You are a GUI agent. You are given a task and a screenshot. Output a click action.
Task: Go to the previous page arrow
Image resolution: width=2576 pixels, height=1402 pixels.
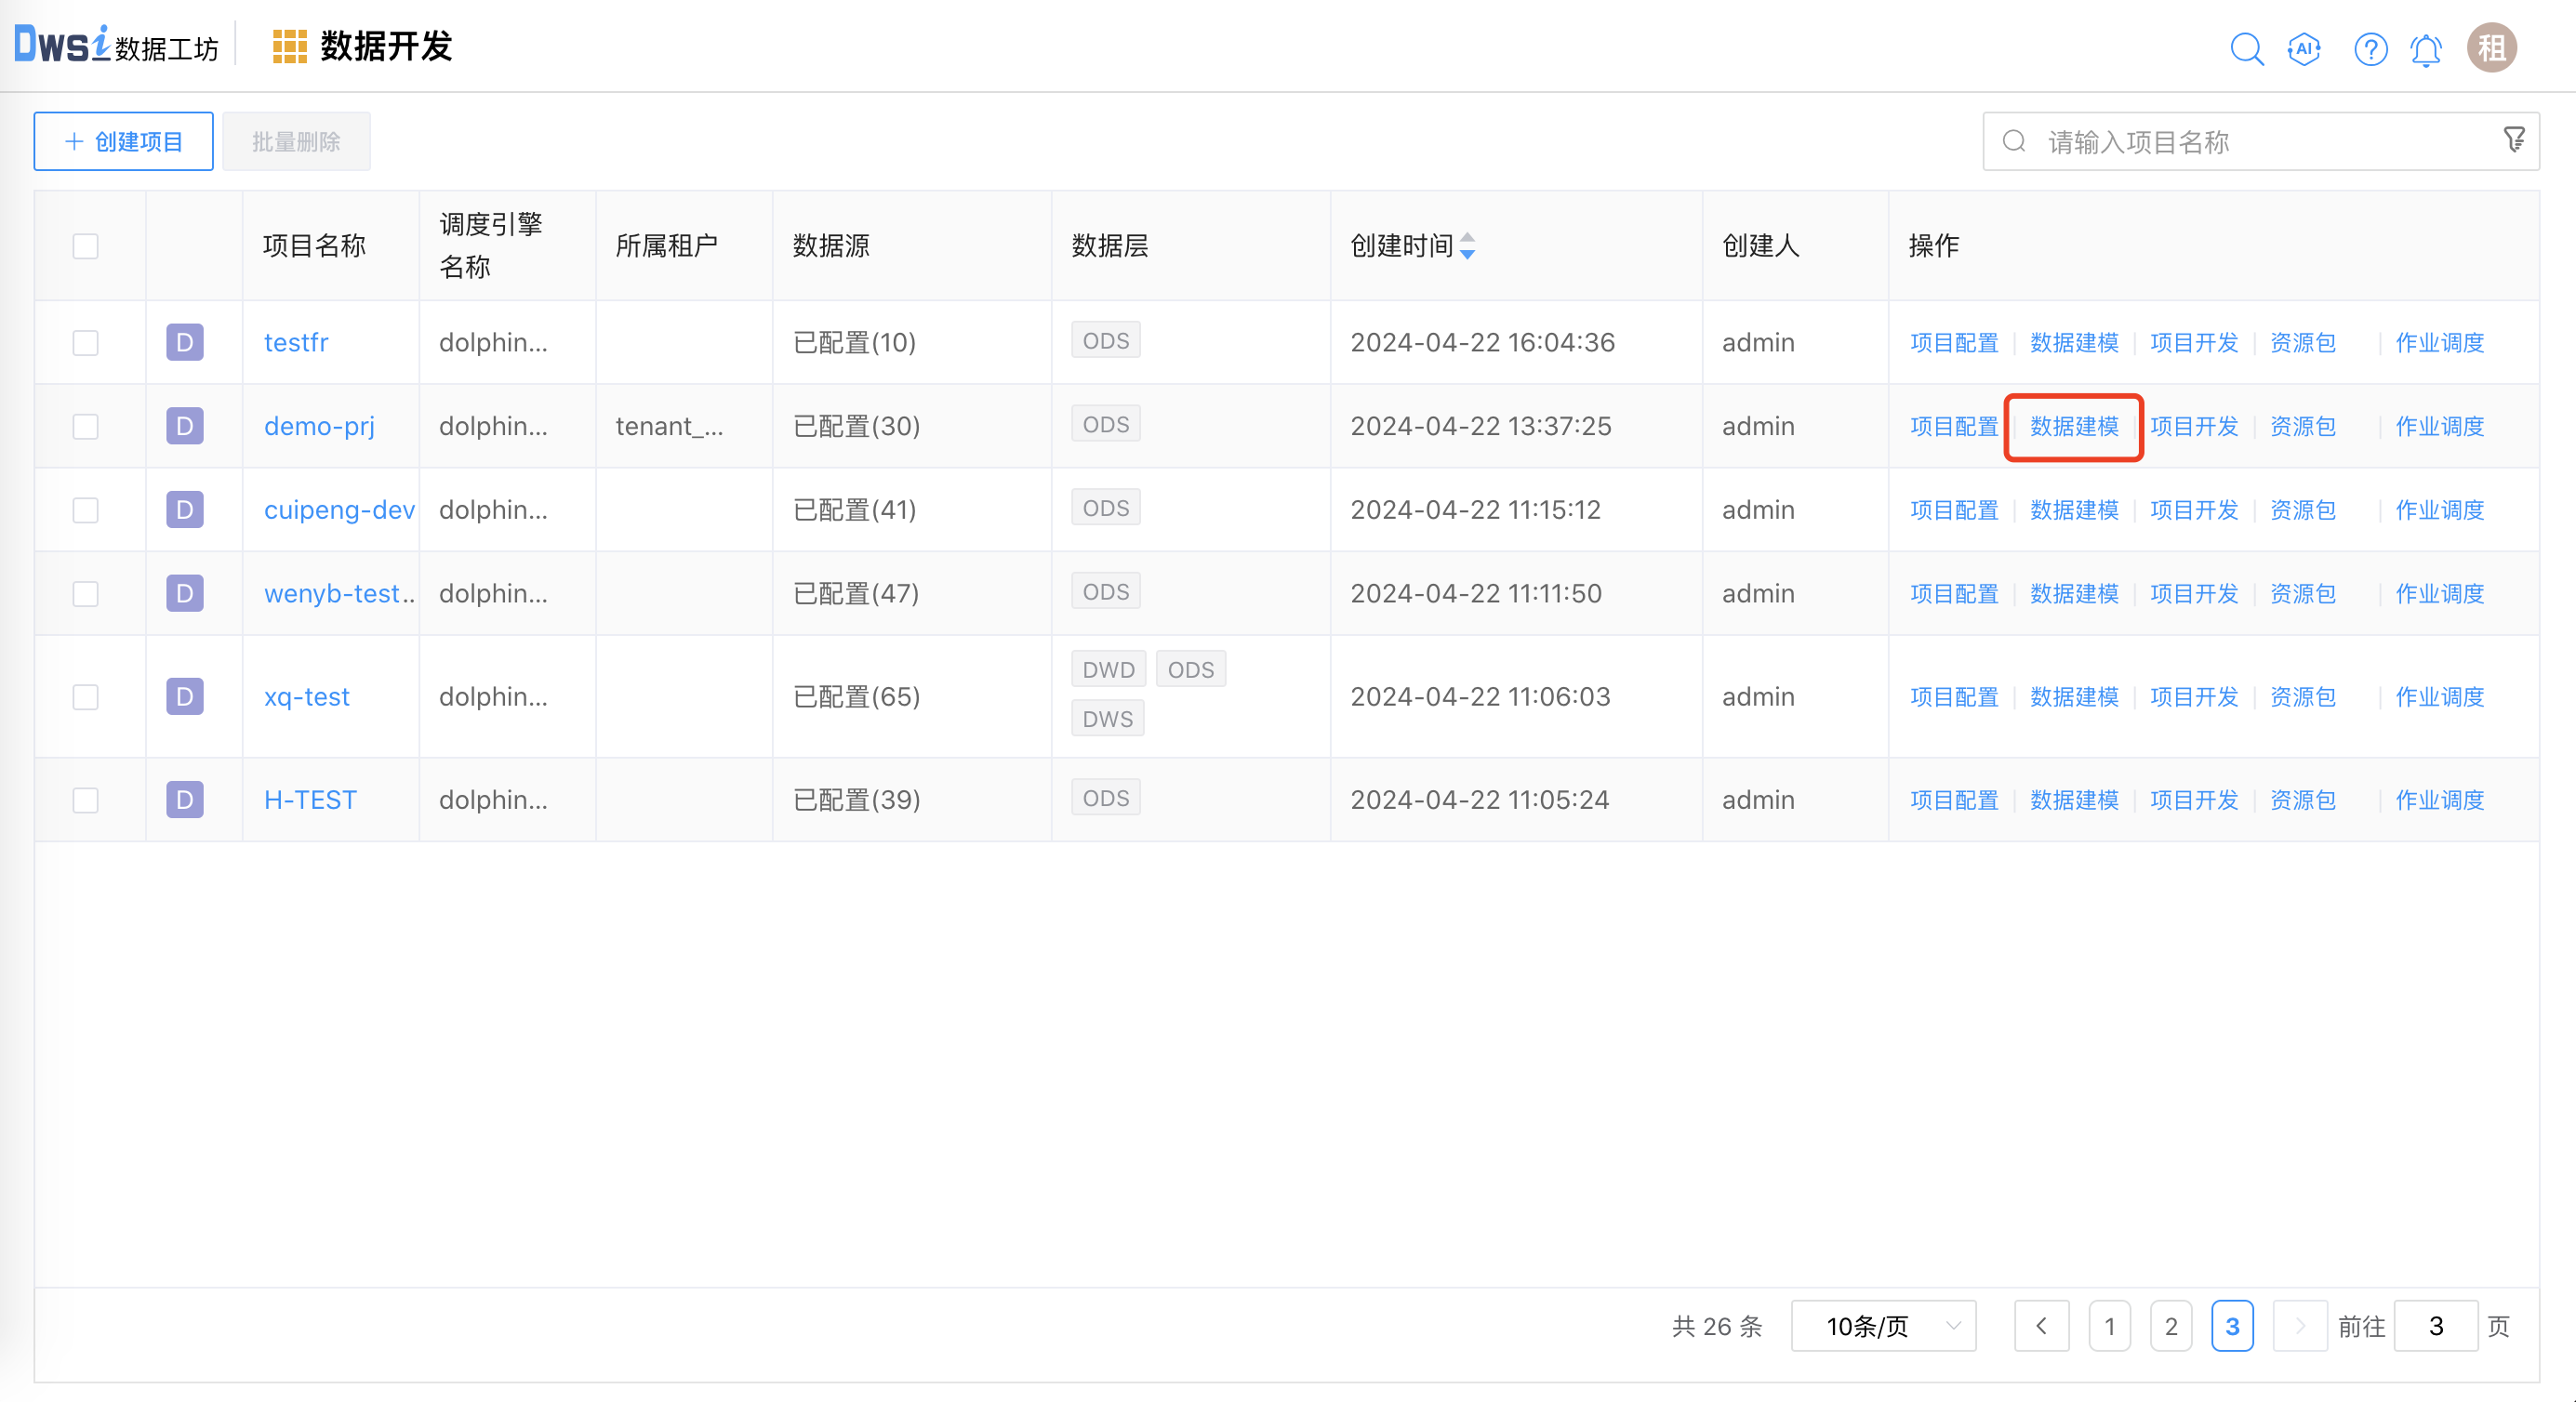2041,1326
